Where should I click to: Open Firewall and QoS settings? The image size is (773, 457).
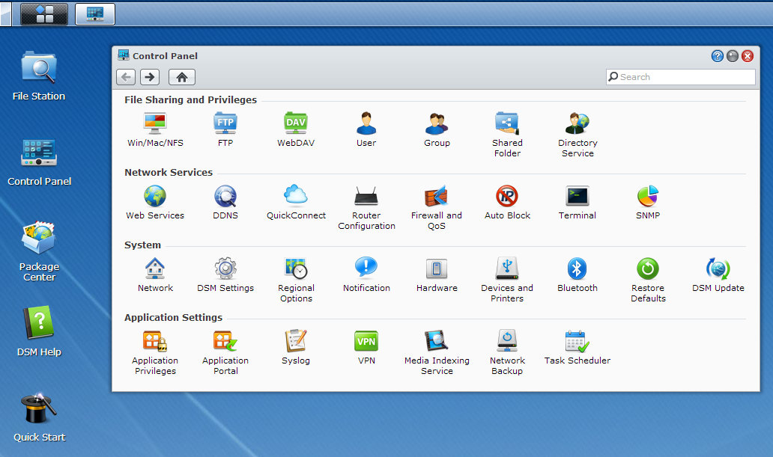click(x=437, y=207)
